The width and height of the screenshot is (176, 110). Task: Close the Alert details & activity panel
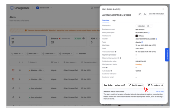pos(163,9)
